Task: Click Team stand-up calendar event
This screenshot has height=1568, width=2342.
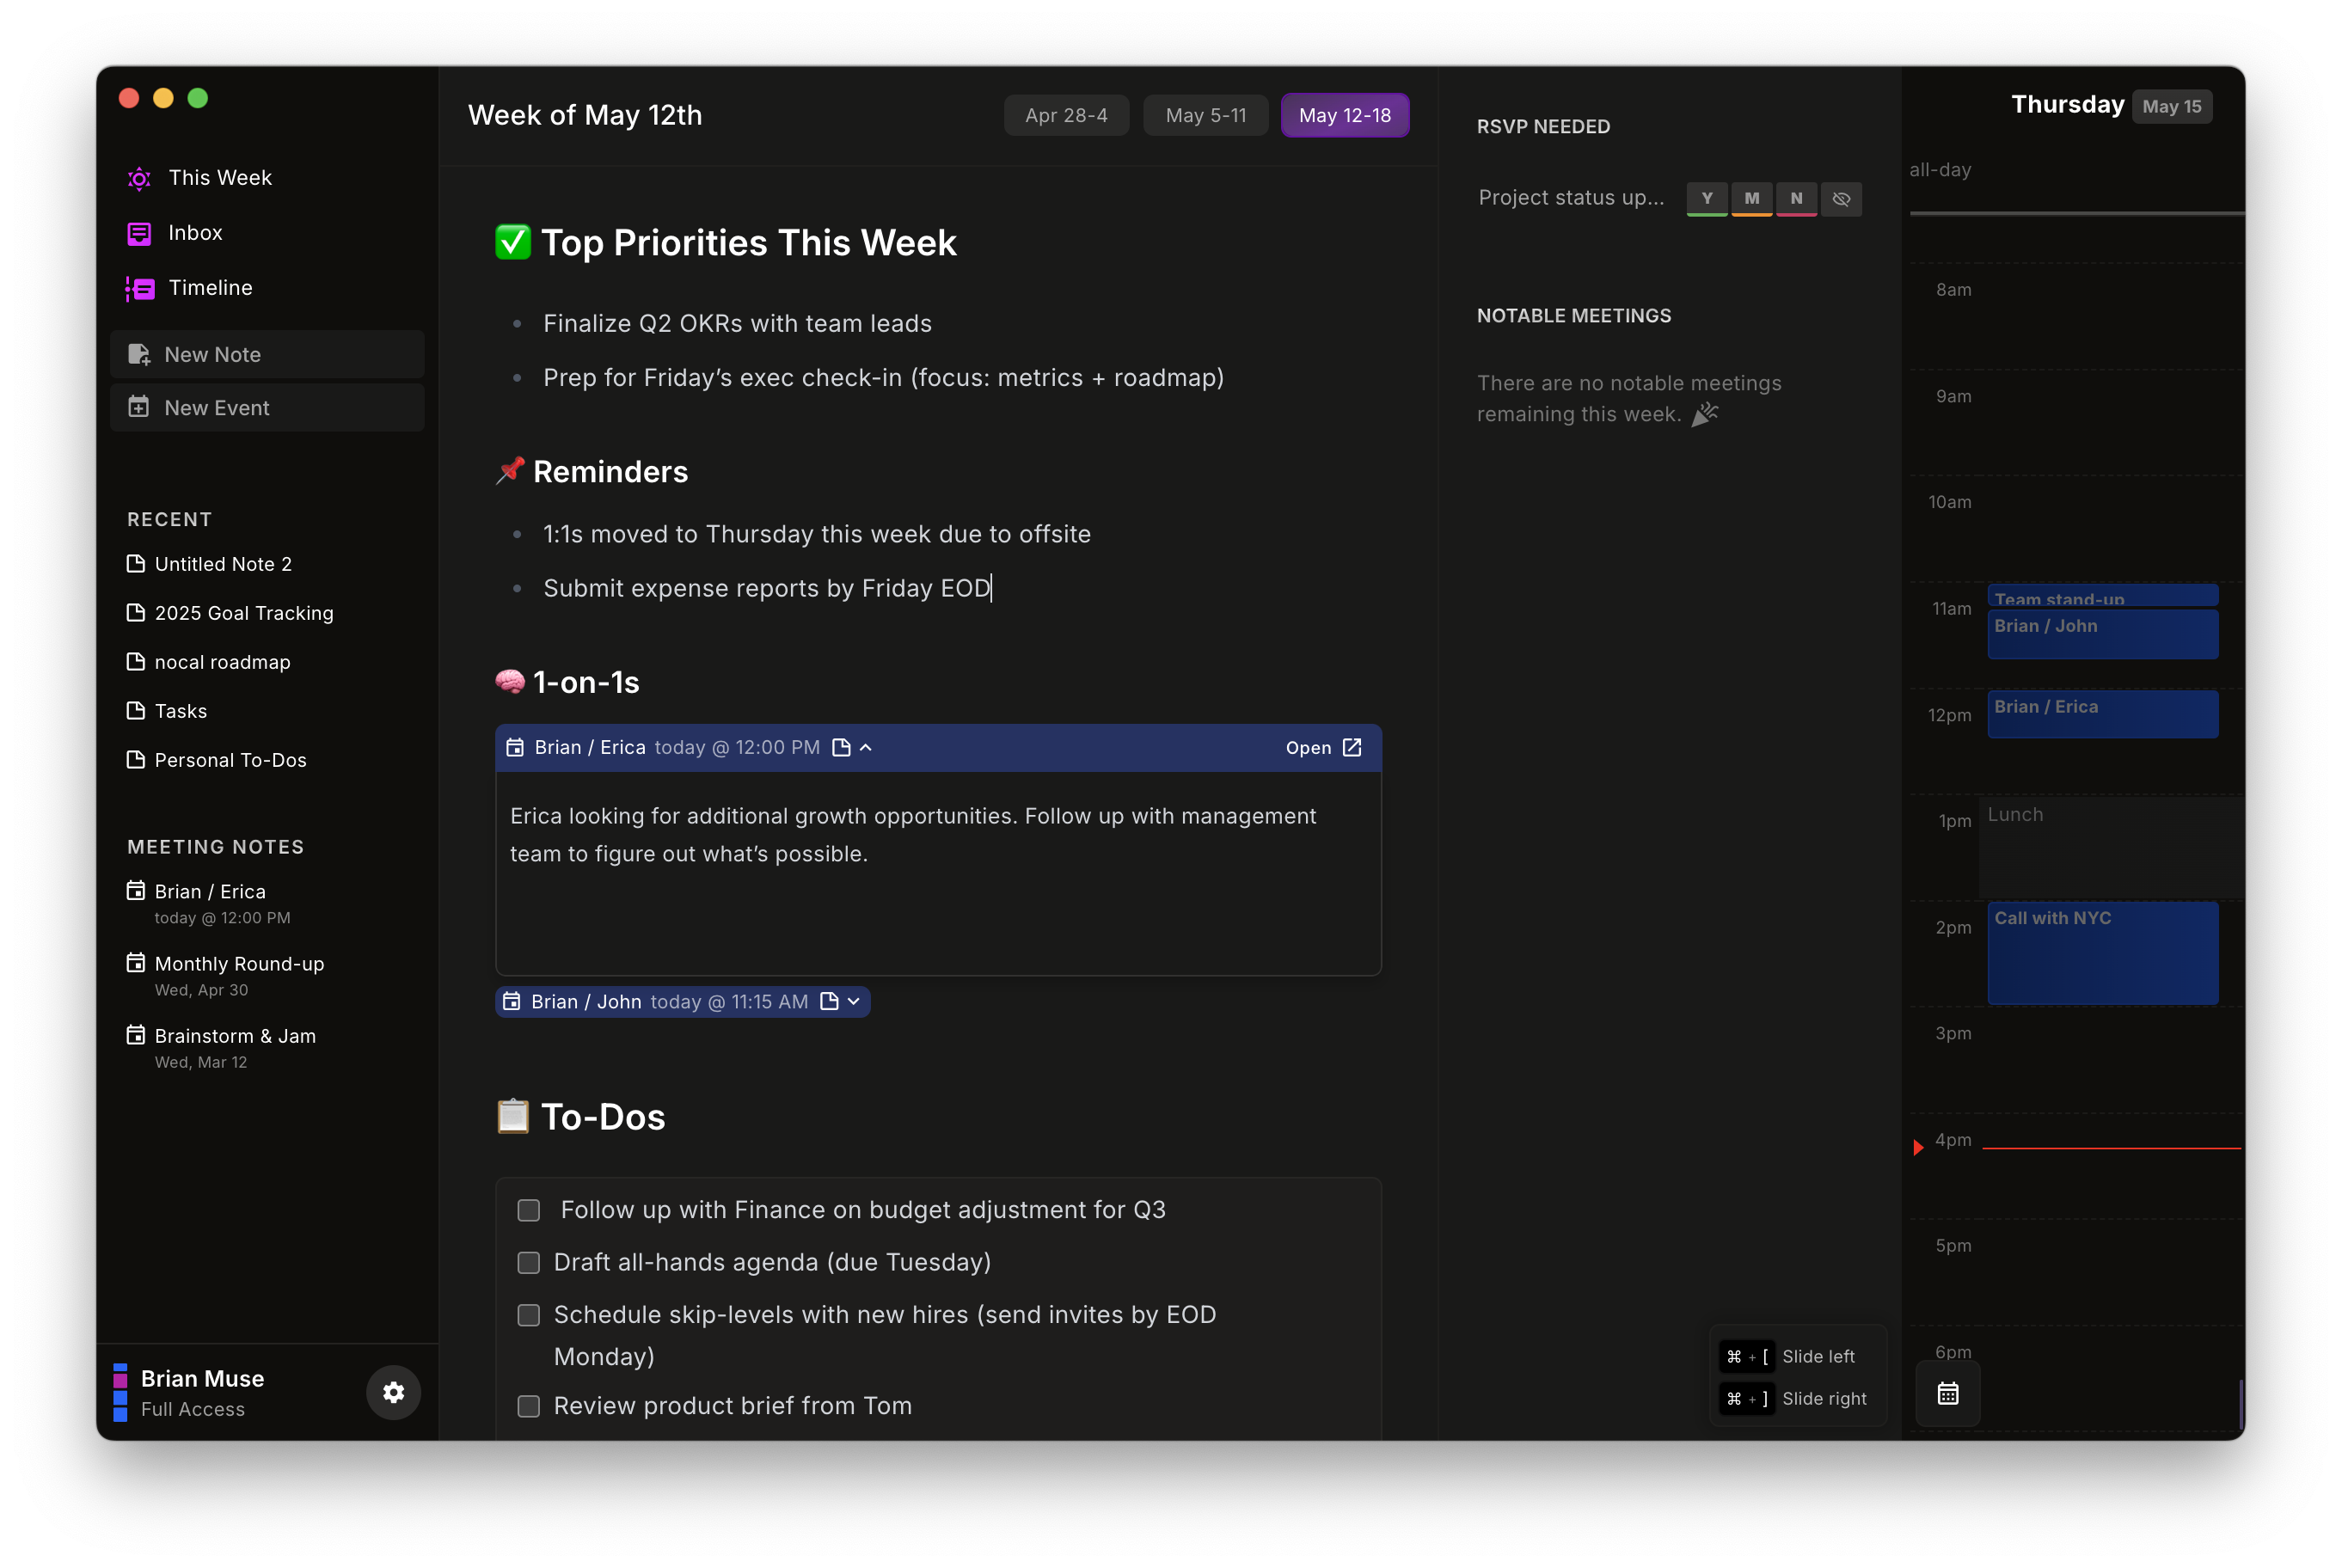Action: [2102, 596]
